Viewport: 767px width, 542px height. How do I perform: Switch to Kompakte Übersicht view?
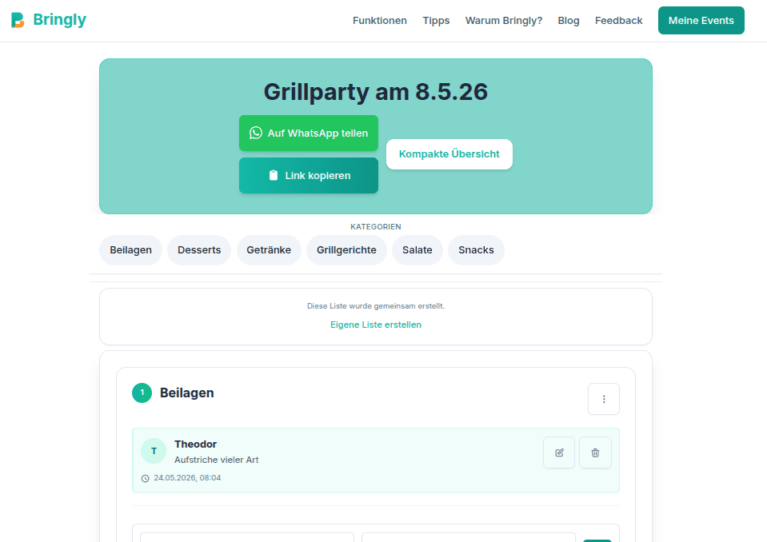[x=449, y=154]
